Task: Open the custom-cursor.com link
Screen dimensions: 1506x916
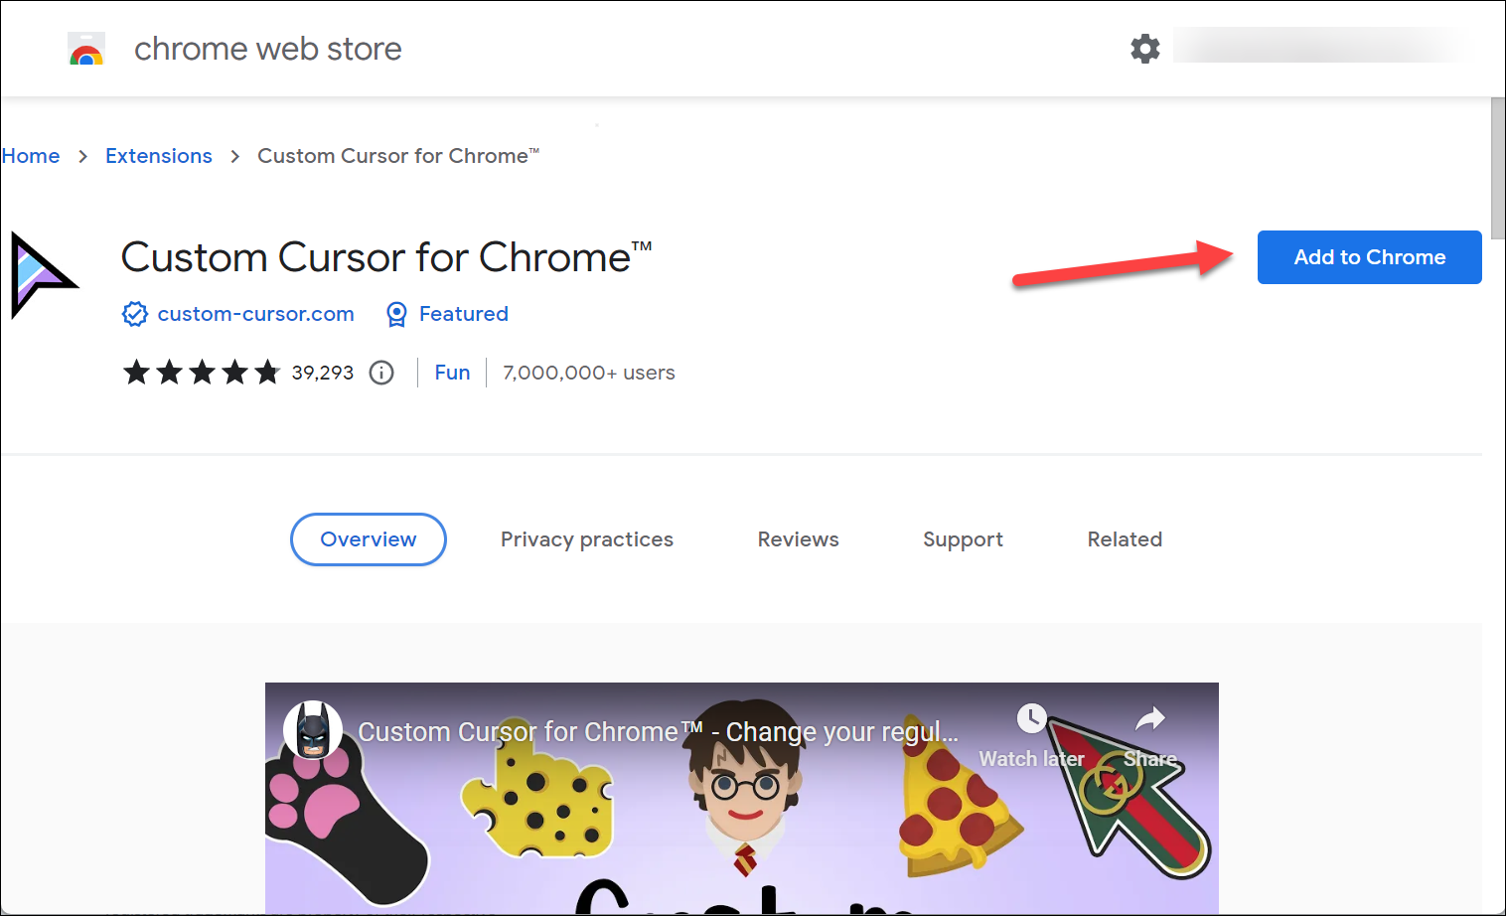Action: point(255,314)
